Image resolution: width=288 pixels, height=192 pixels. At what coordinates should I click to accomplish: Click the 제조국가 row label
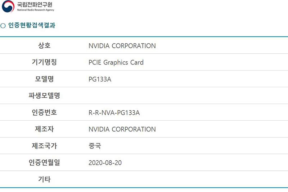click(44, 146)
